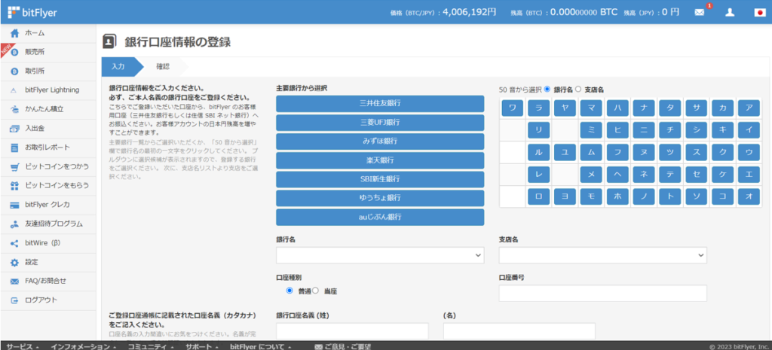Click the gear icon beside 設定

point(15,262)
